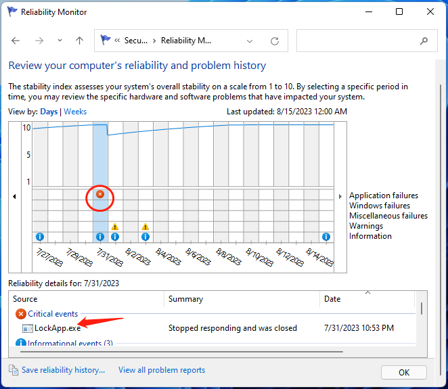Refresh the Reliability Monitor view
The width and height of the screenshot is (448, 389).
pos(275,41)
